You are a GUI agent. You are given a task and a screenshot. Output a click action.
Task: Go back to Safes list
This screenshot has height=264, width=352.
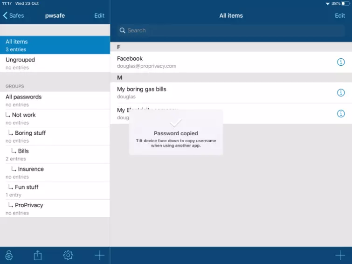click(x=14, y=15)
